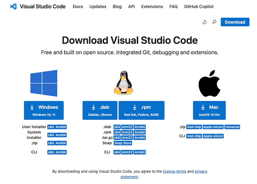Click the Windows logo image
This screenshot has width=257, height=184.
coord(44,83)
